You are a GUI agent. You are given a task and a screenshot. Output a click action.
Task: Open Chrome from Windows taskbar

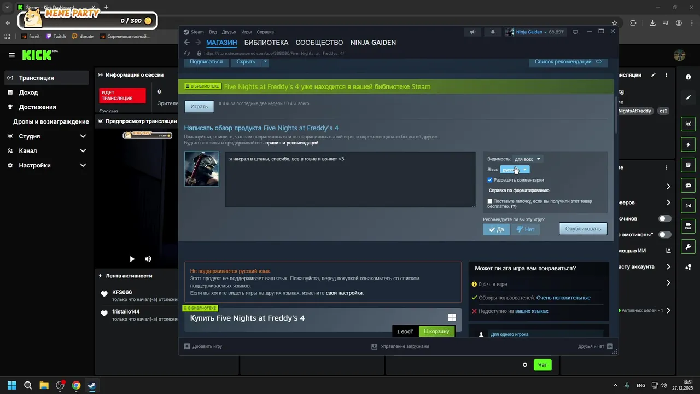coord(76,385)
